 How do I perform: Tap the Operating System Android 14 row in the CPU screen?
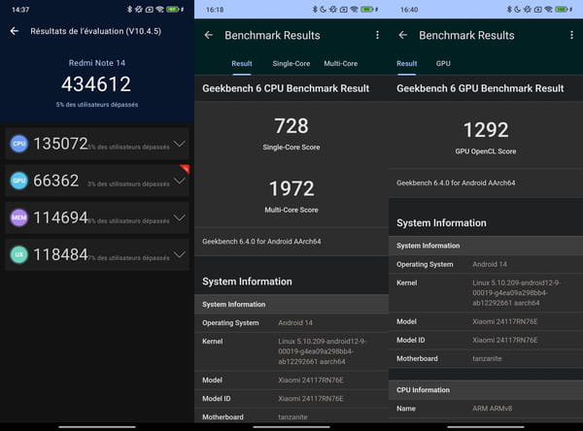[x=291, y=323]
